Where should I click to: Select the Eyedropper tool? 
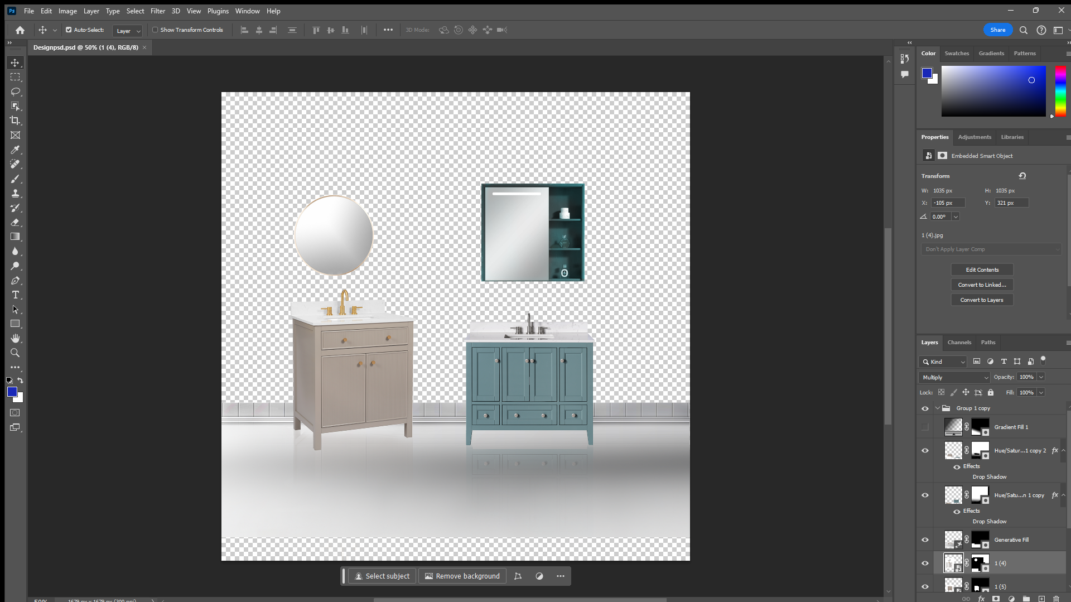[x=15, y=150]
